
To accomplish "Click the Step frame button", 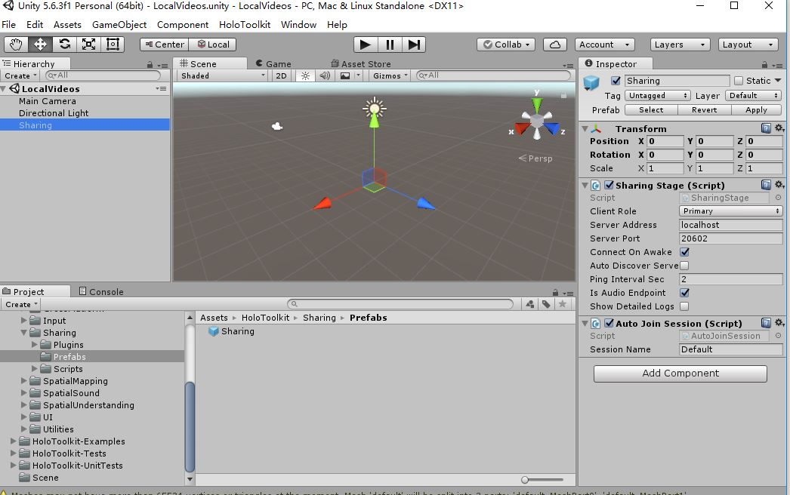I will [x=414, y=45].
